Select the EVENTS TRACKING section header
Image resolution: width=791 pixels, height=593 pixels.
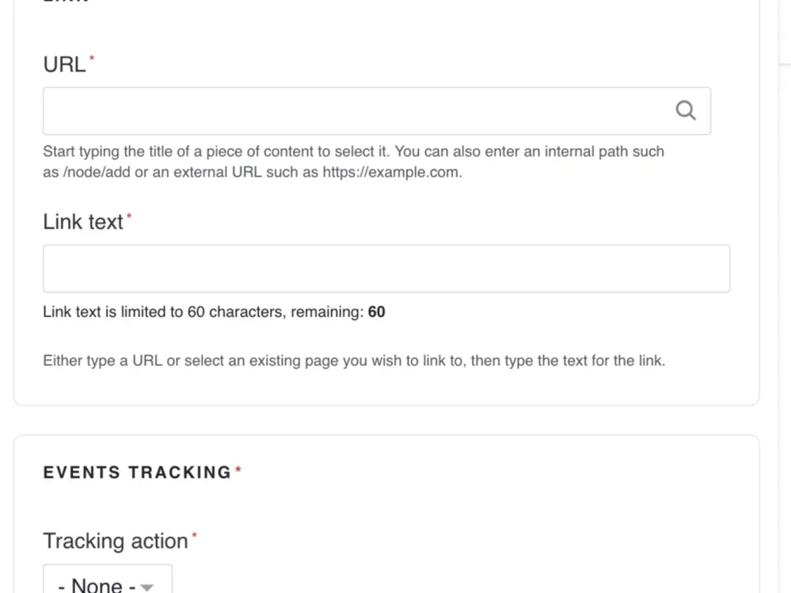click(x=138, y=472)
